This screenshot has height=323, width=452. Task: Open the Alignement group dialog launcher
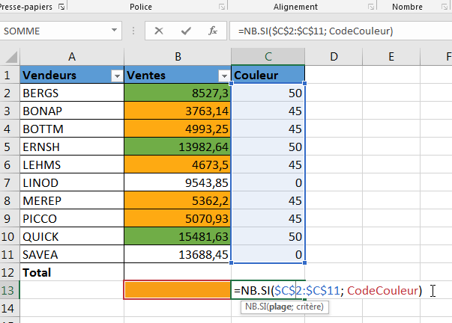click(366, 6)
